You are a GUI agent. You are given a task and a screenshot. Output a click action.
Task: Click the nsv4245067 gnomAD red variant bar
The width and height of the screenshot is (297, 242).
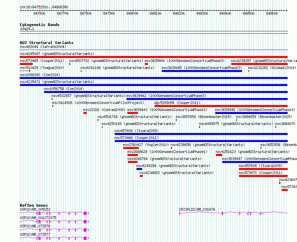(x=154, y=57)
